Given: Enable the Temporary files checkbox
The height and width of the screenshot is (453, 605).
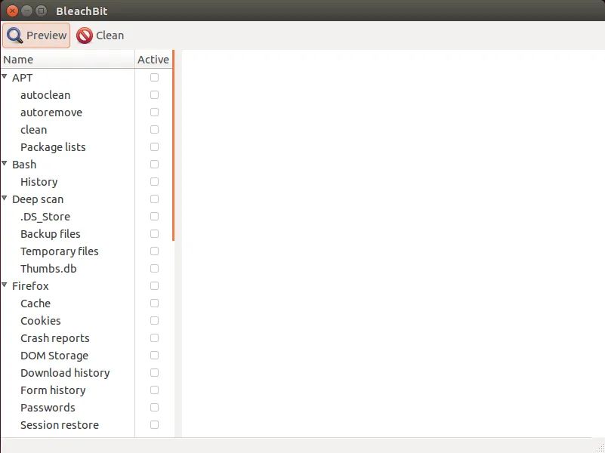Looking at the screenshot, I should (x=154, y=251).
